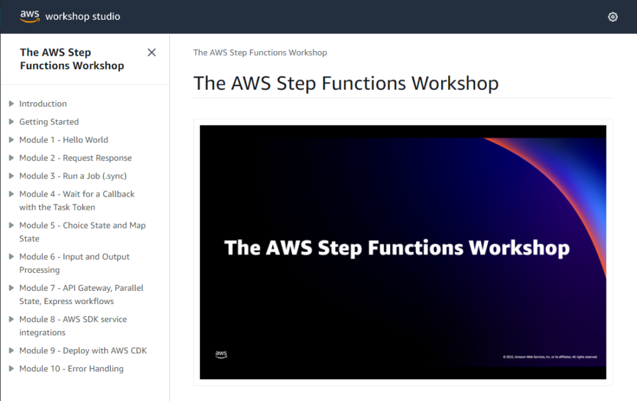This screenshot has height=401, width=637.
Task: Click the AWS logo in header
Action: click(30, 16)
